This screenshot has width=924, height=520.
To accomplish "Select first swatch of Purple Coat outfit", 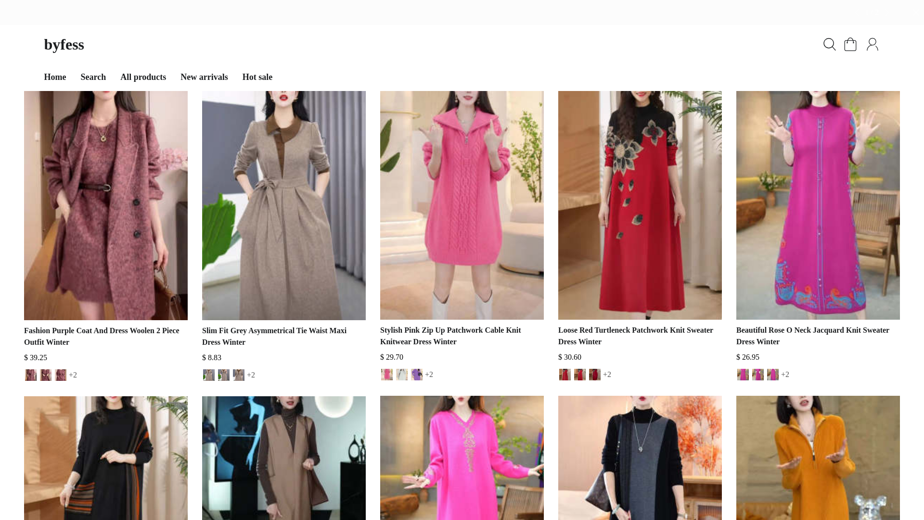I will 31,375.
